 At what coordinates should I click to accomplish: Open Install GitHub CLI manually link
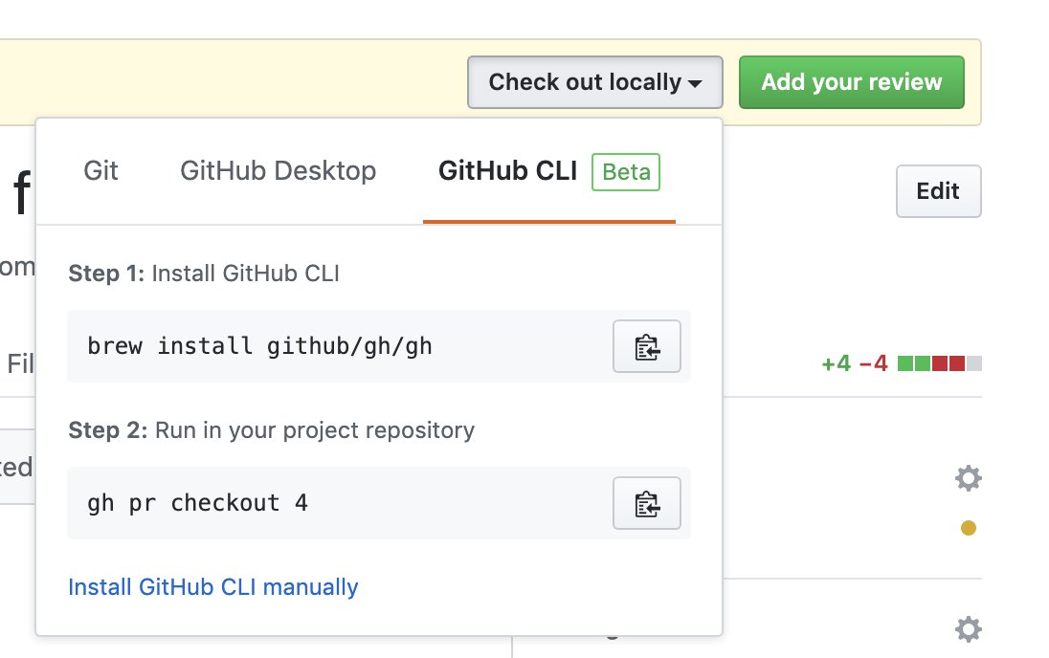[213, 587]
